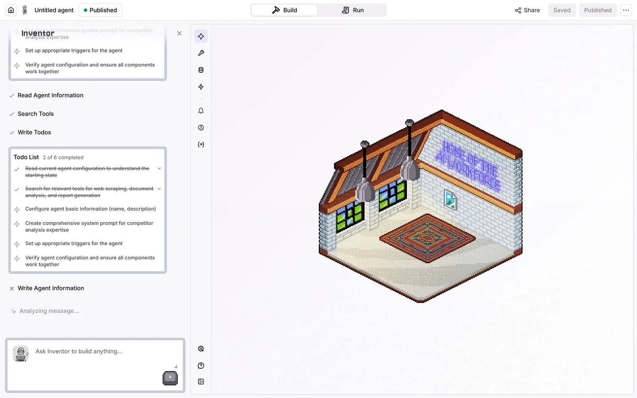Open the help question mark icon
Image resolution: width=637 pixels, height=398 pixels.
click(x=201, y=366)
